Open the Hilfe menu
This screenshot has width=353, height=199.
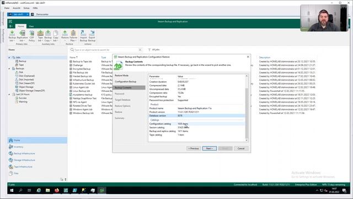(35, 8)
